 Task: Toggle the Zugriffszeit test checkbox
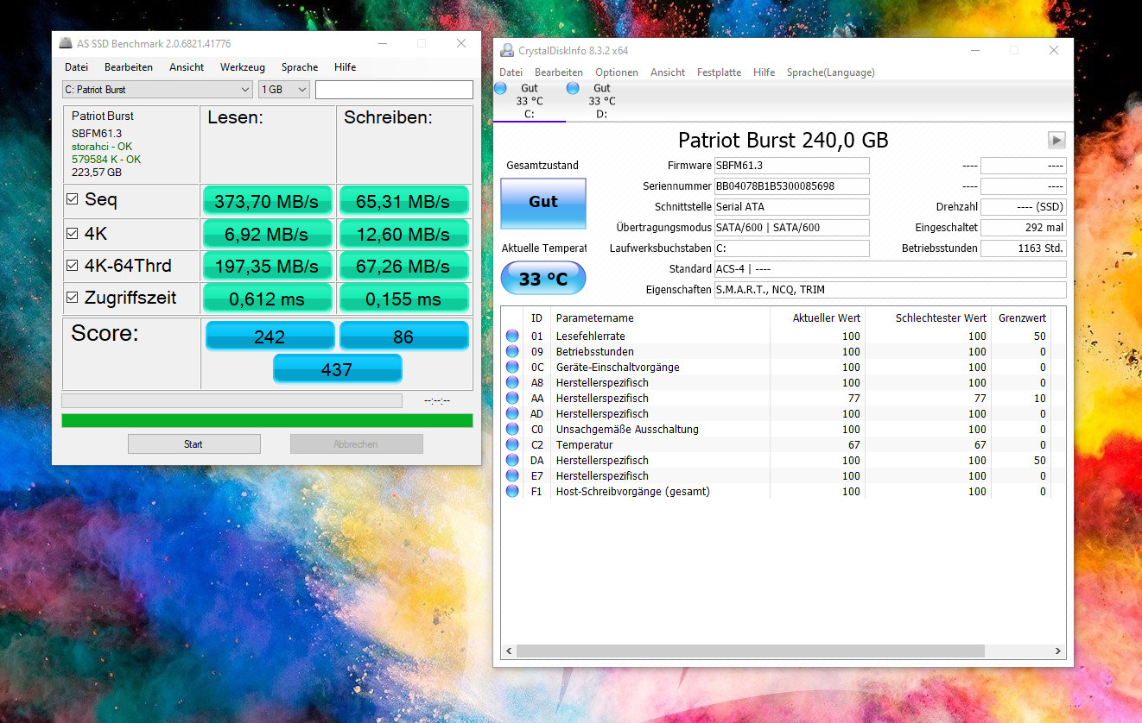tap(73, 298)
